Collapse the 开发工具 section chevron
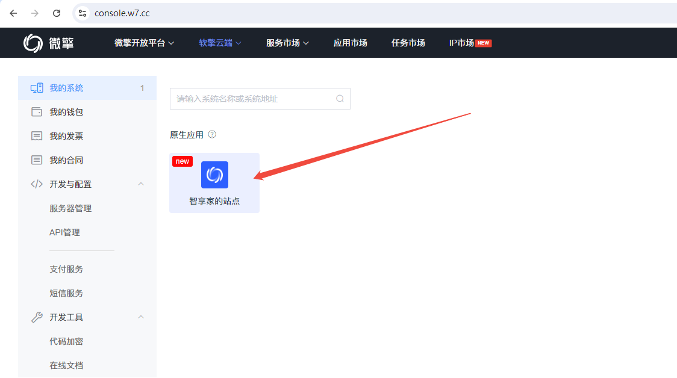The width and height of the screenshot is (677, 378). (141, 317)
